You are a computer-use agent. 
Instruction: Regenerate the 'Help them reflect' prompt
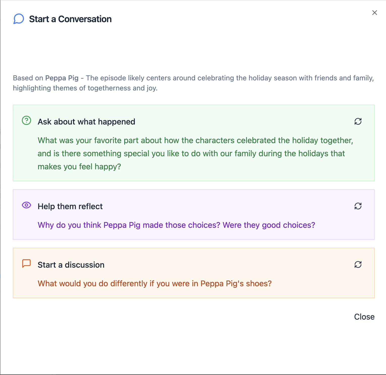point(358,206)
